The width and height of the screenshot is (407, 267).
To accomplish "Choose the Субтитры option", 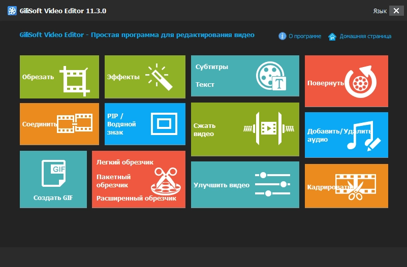I will point(212,67).
